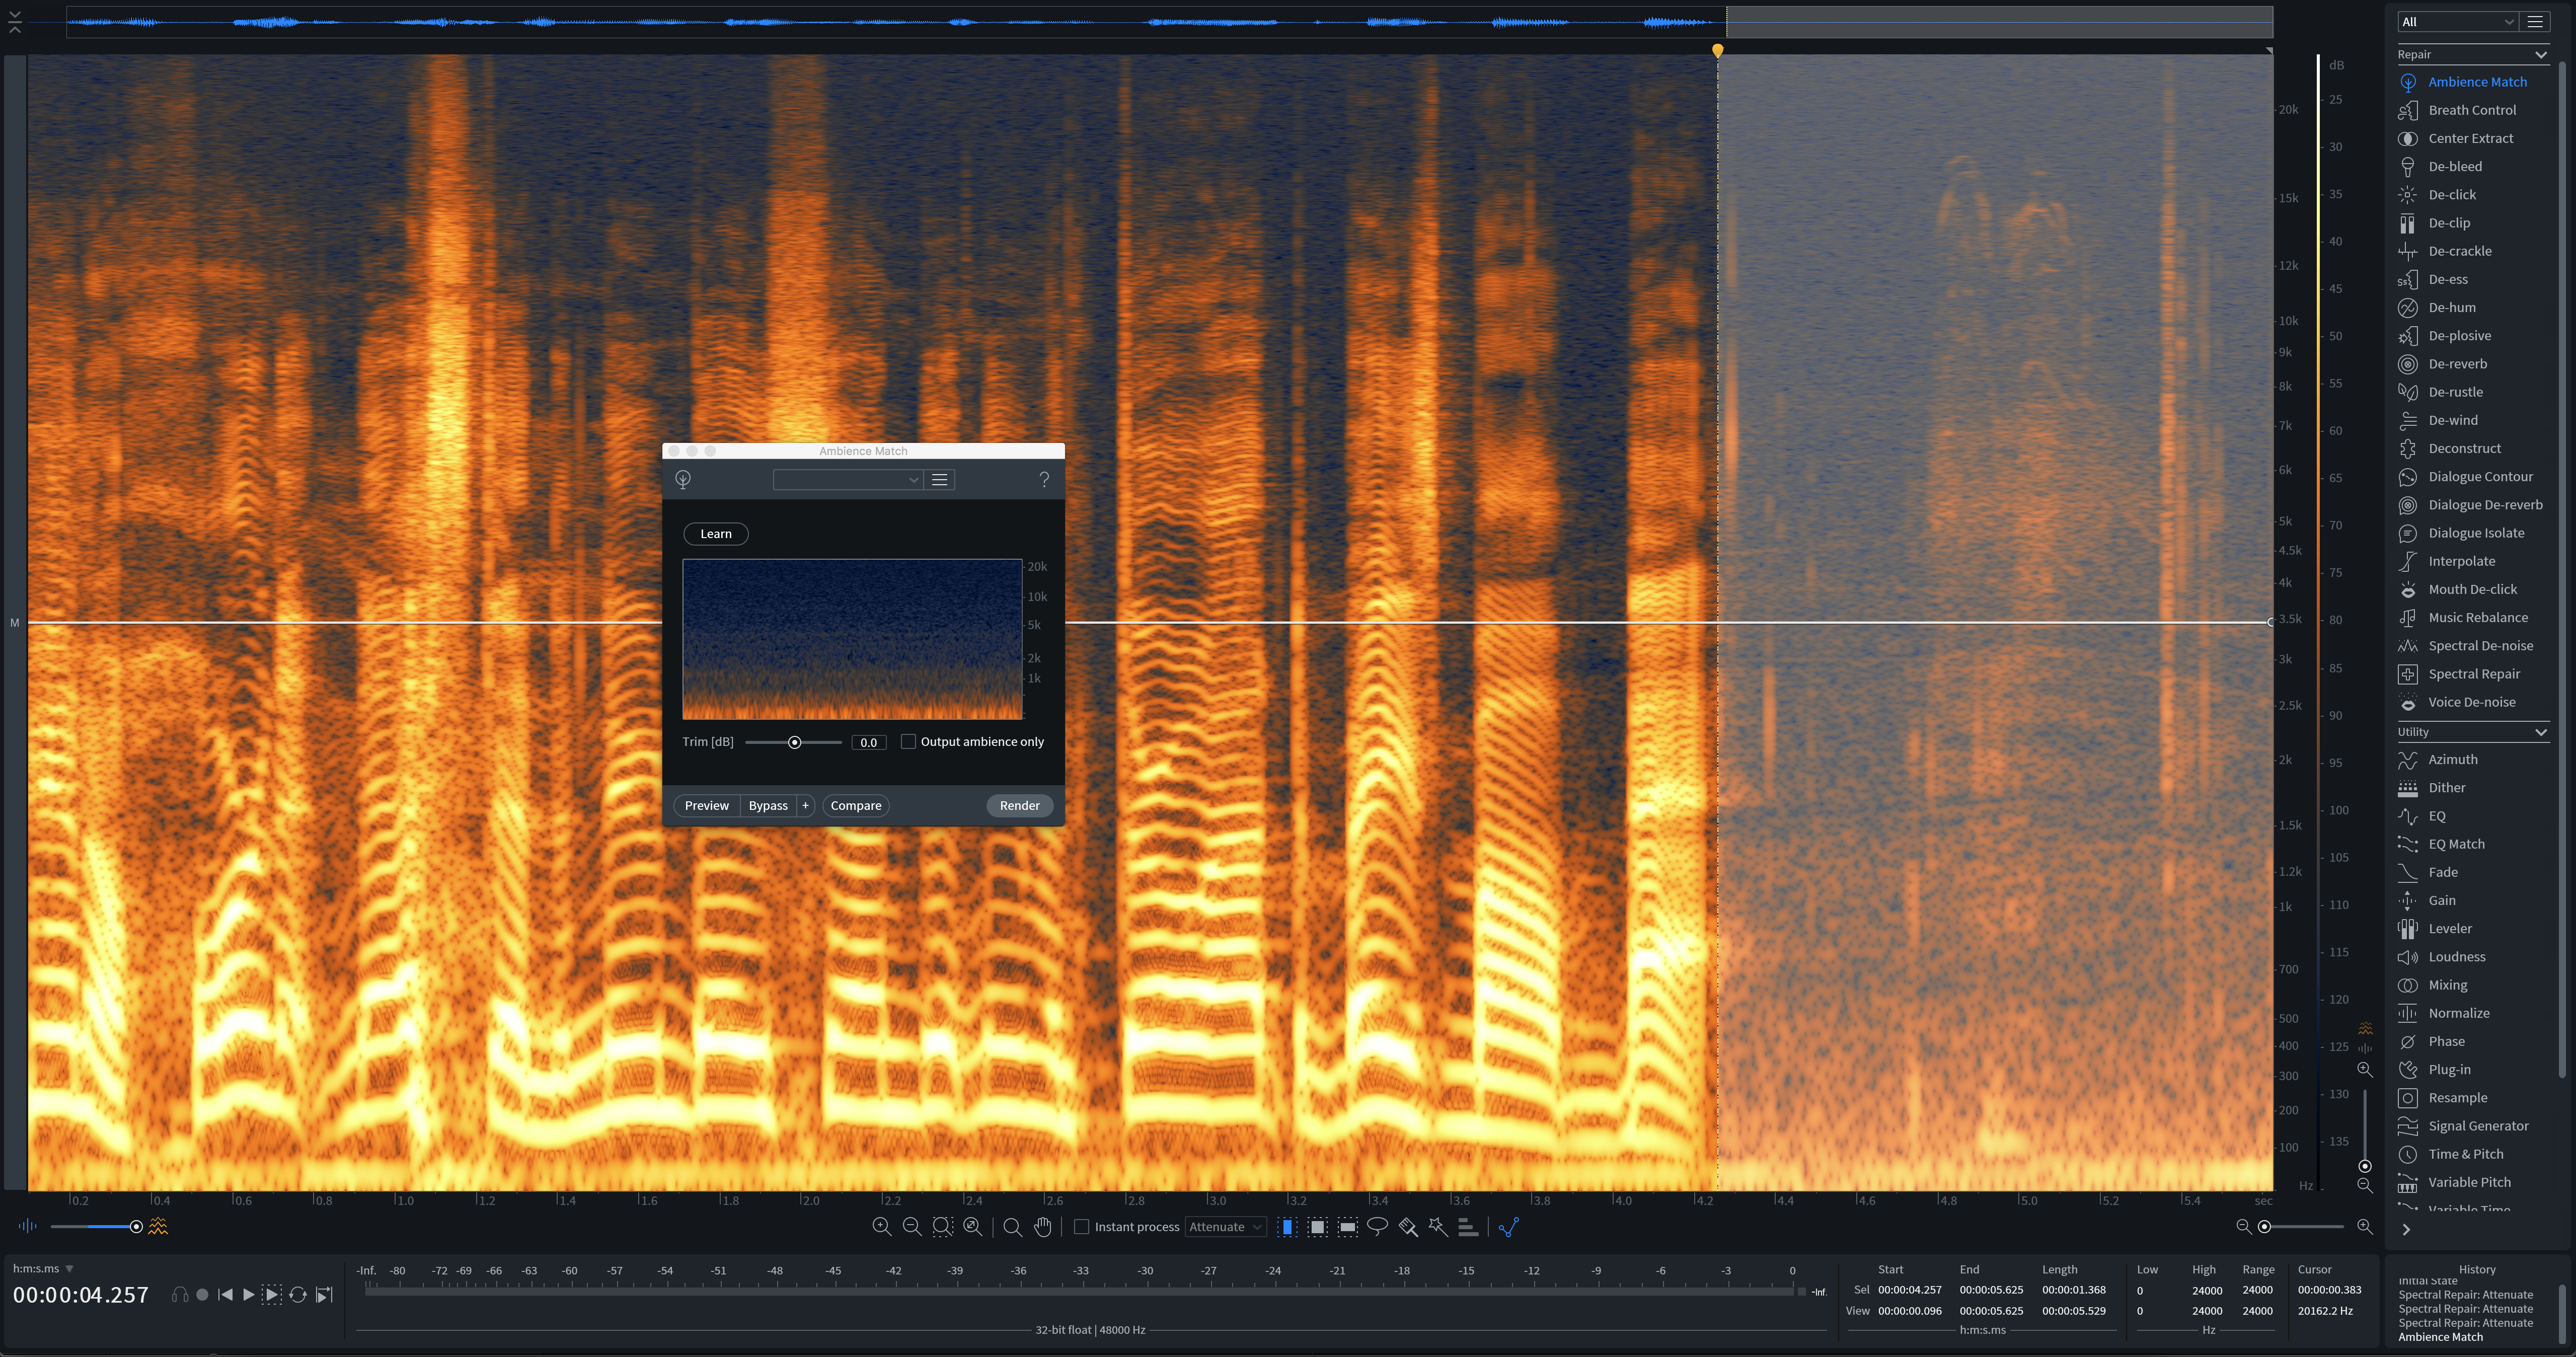Image resolution: width=2576 pixels, height=1357 pixels.
Task: Click the zoom in magnifier tool
Action: coord(881,1227)
